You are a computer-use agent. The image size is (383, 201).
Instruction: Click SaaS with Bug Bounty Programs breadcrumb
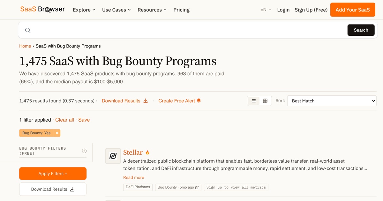pos(68,46)
